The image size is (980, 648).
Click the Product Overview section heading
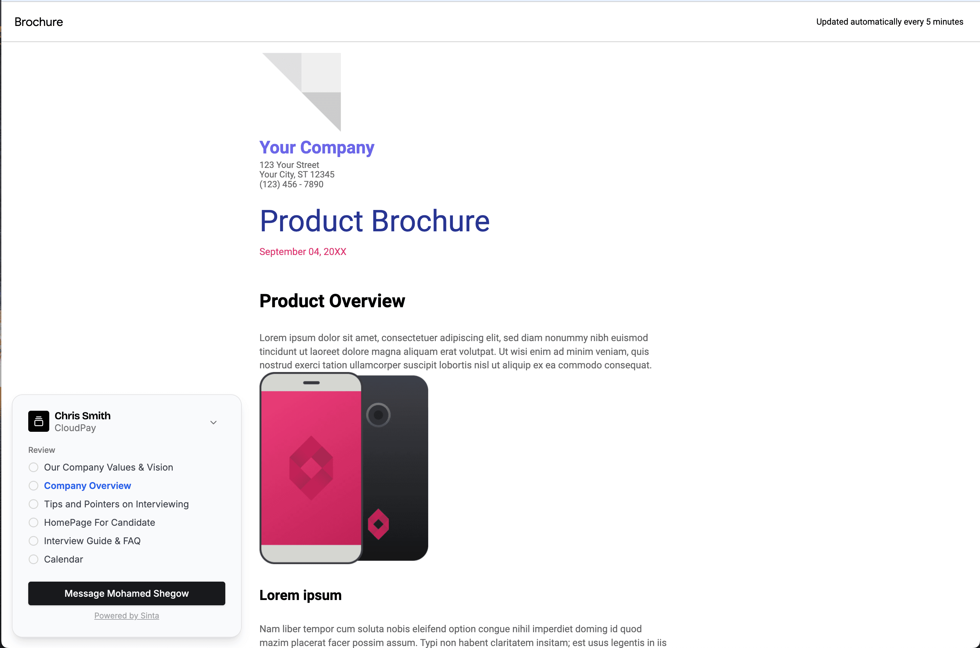tap(332, 300)
